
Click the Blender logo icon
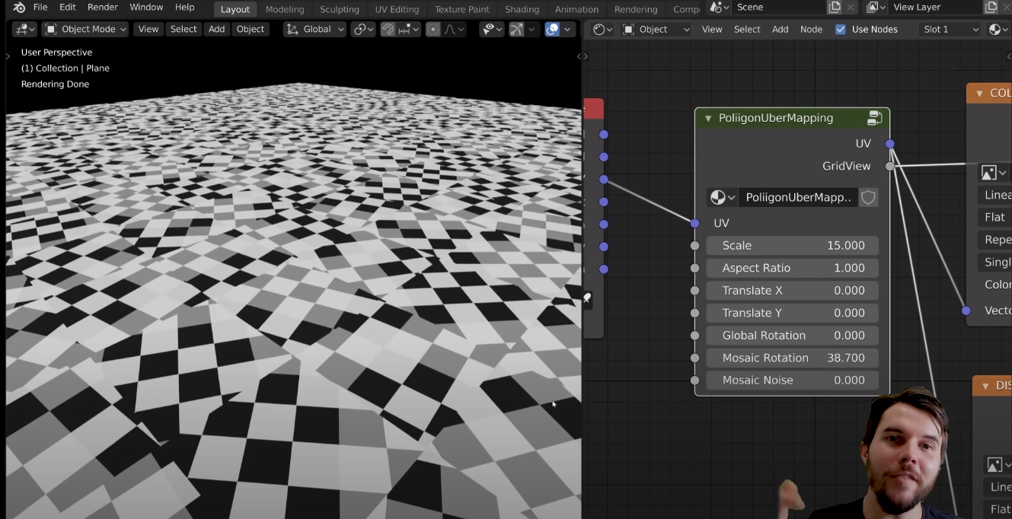(x=19, y=8)
